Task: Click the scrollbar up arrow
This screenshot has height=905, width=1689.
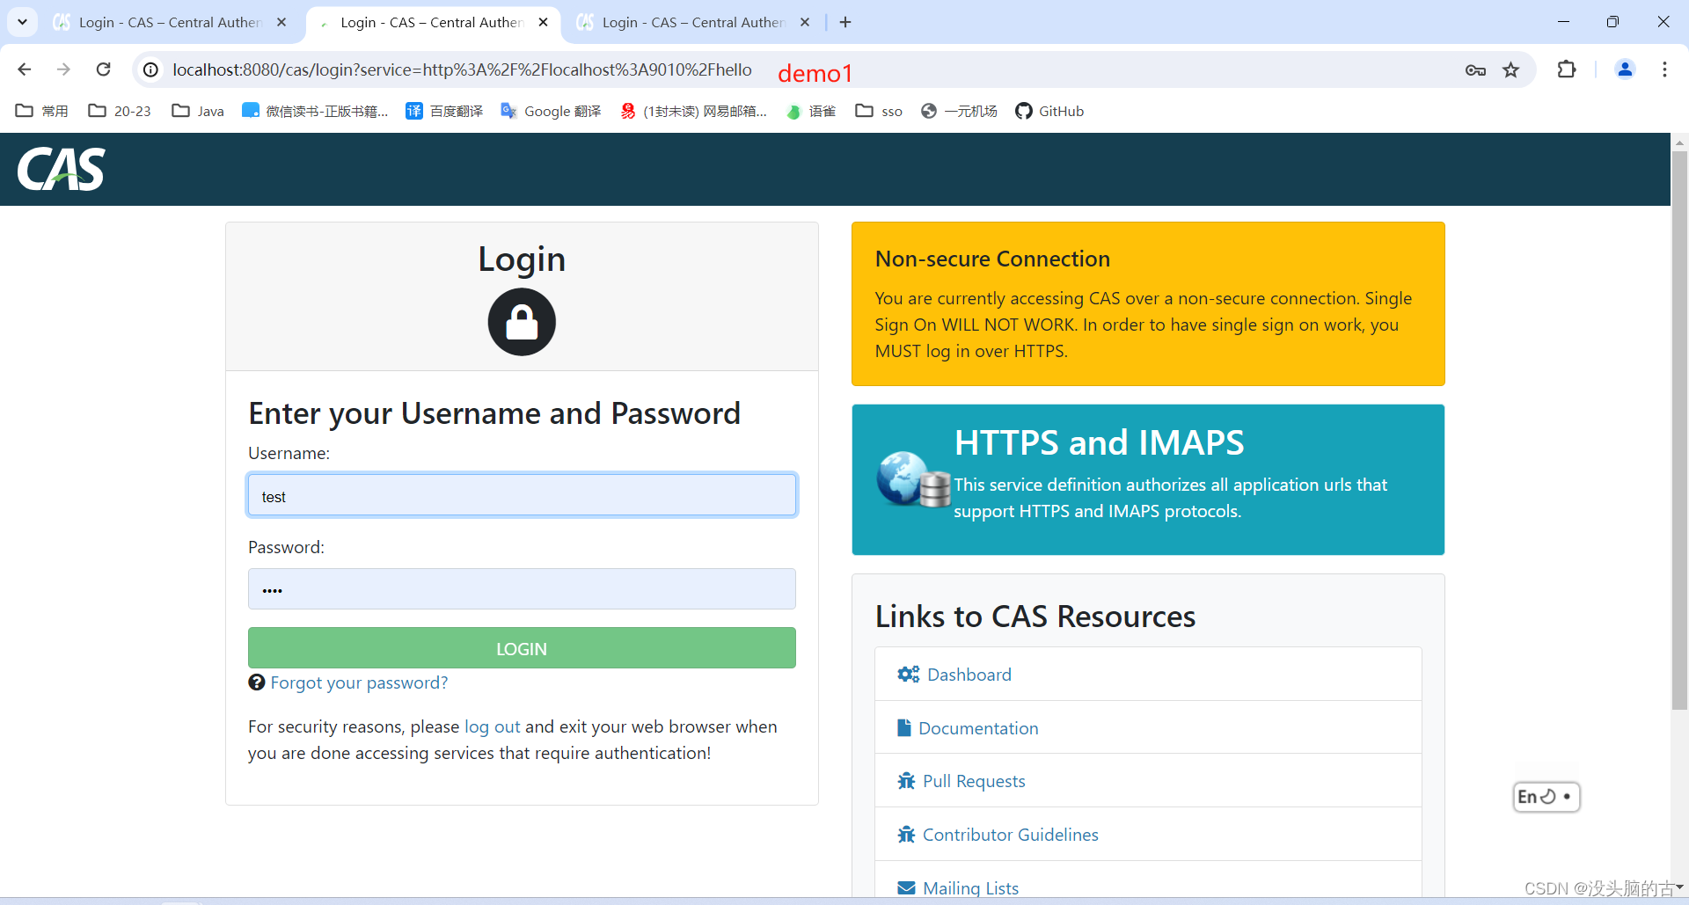Action: click(1679, 141)
